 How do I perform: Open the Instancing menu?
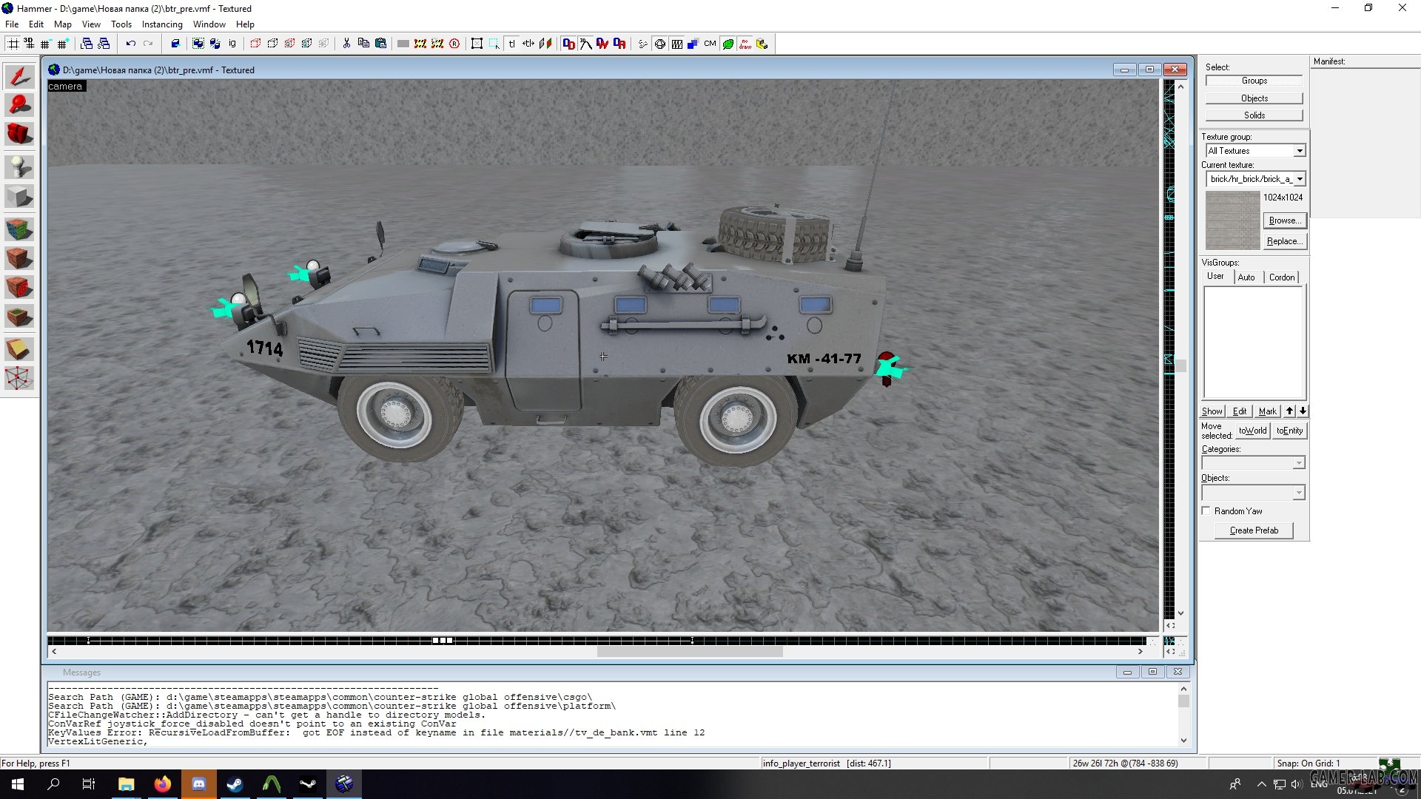pos(162,24)
